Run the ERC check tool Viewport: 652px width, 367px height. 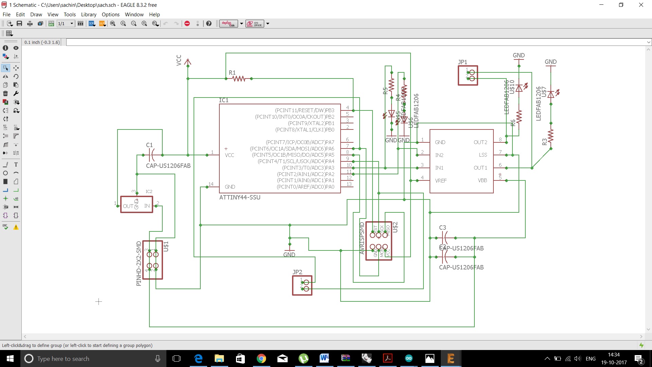5,227
